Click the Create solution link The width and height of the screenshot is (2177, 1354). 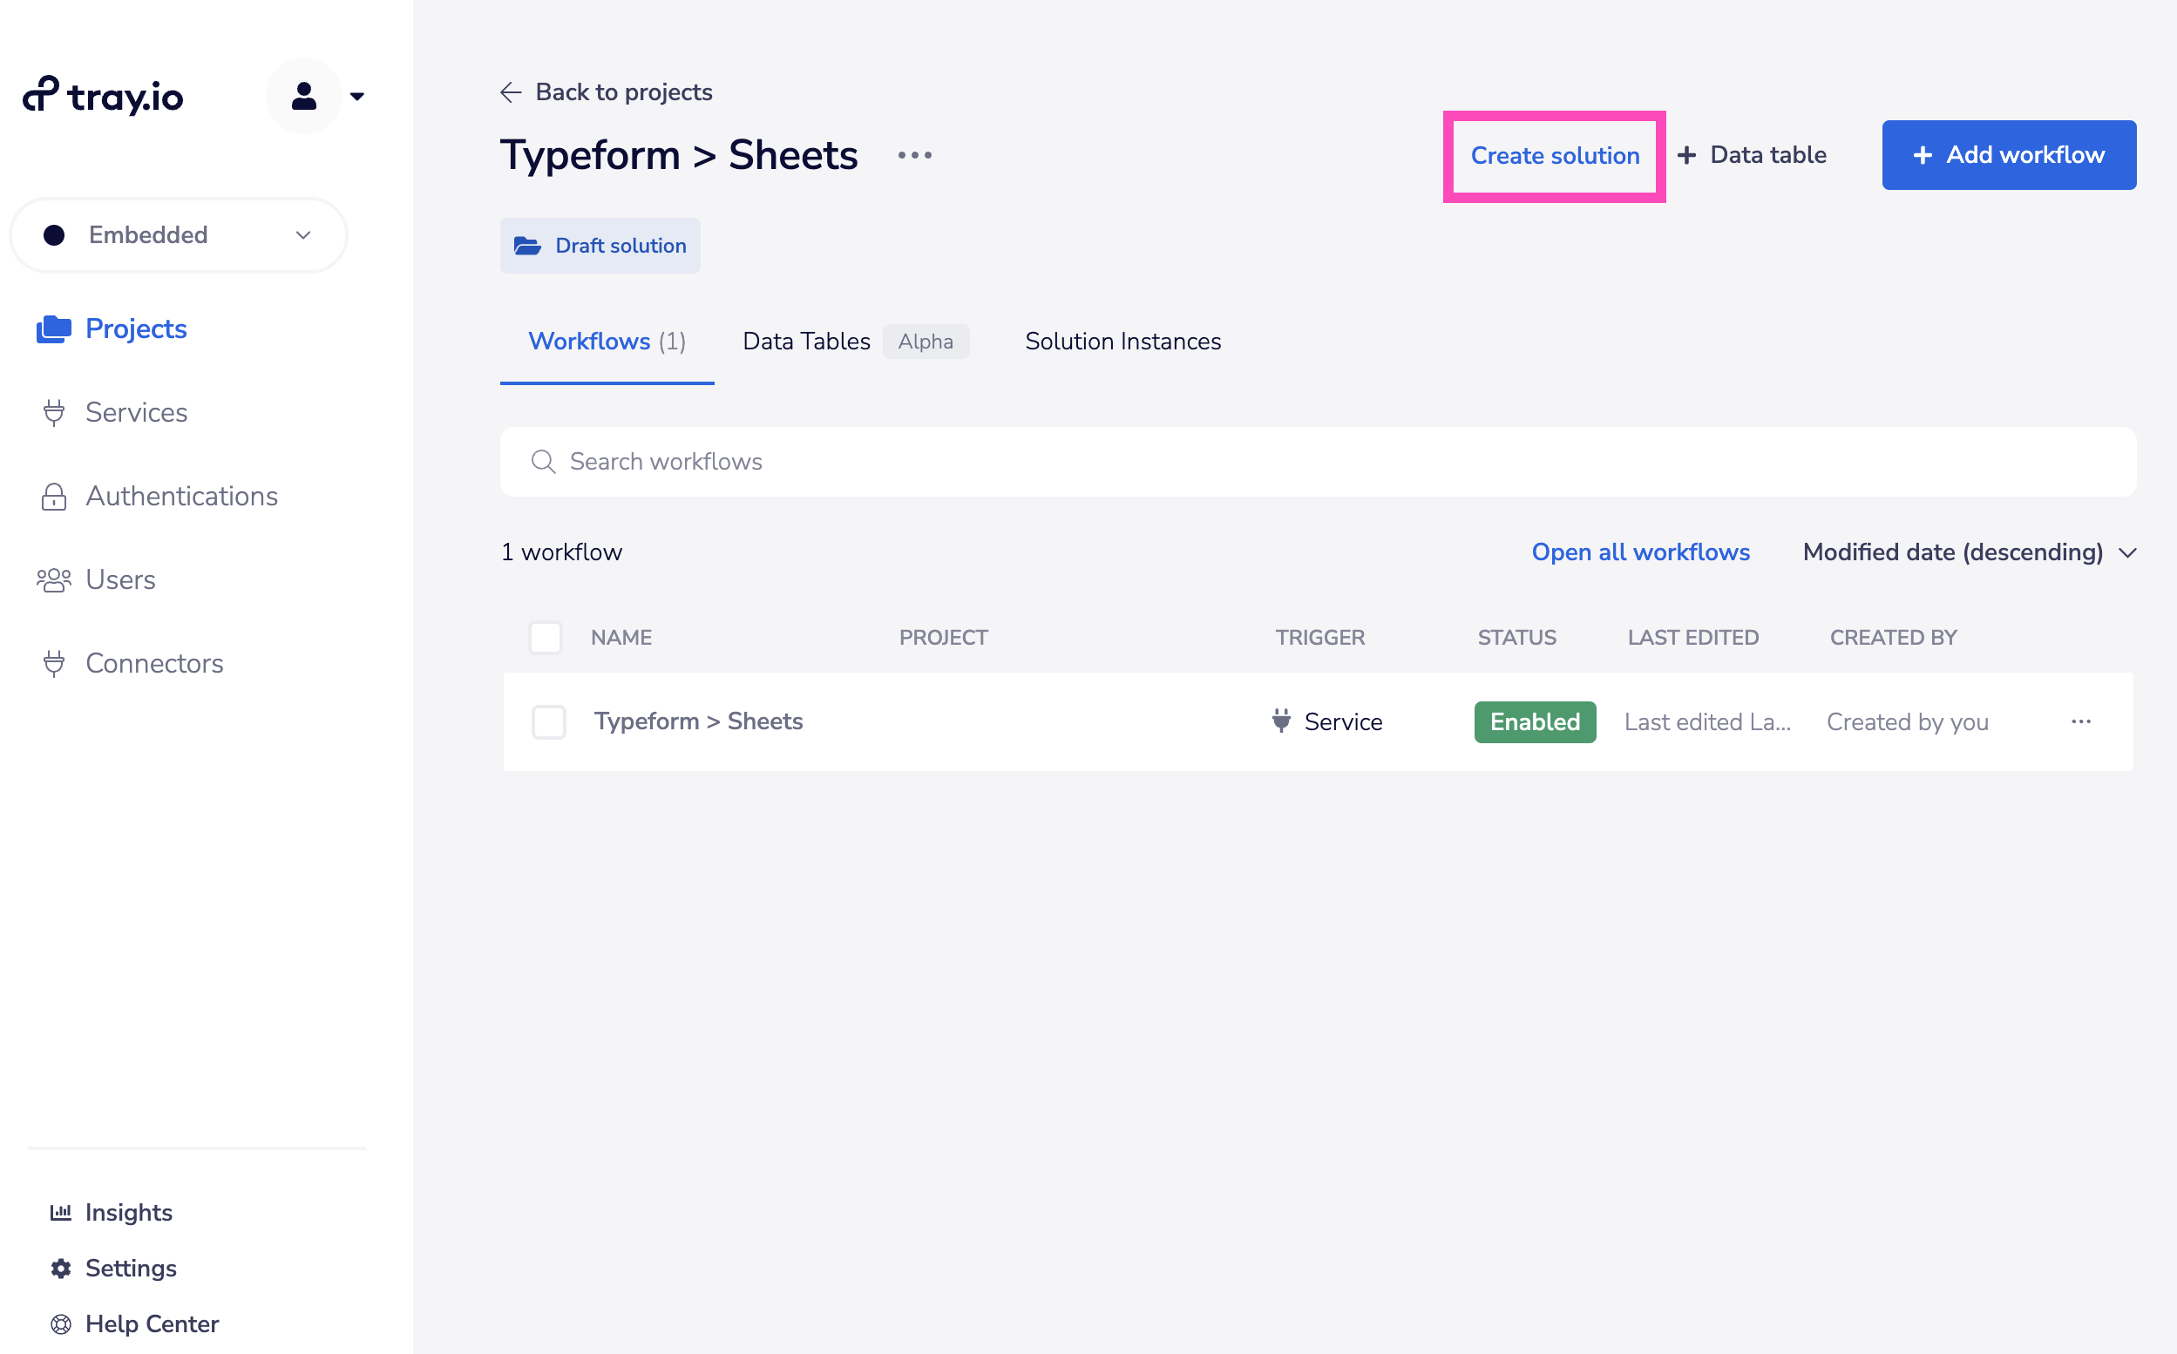(x=1555, y=156)
